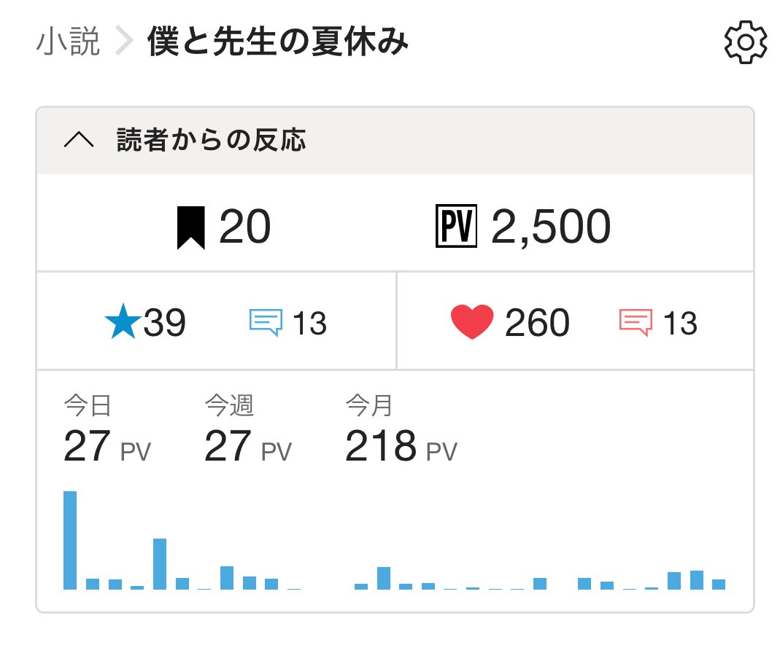Click the heart count 260
Viewport: 780px width, 645px height.
[x=537, y=323]
